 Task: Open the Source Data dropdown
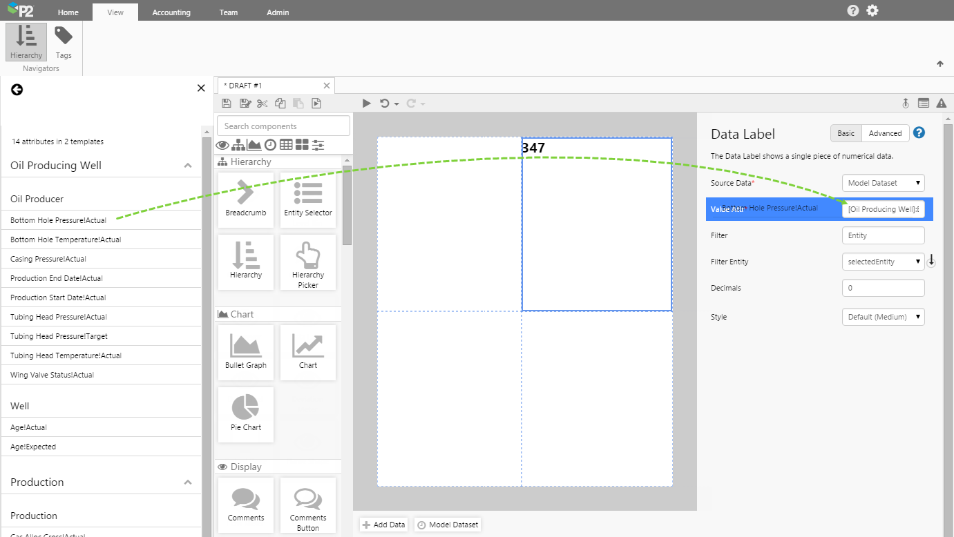tap(883, 183)
